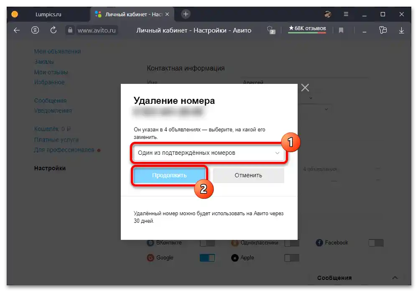Open the three-dots page menu in address bar
The height and width of the screenshot is (292, 418).
pos(364,31)
